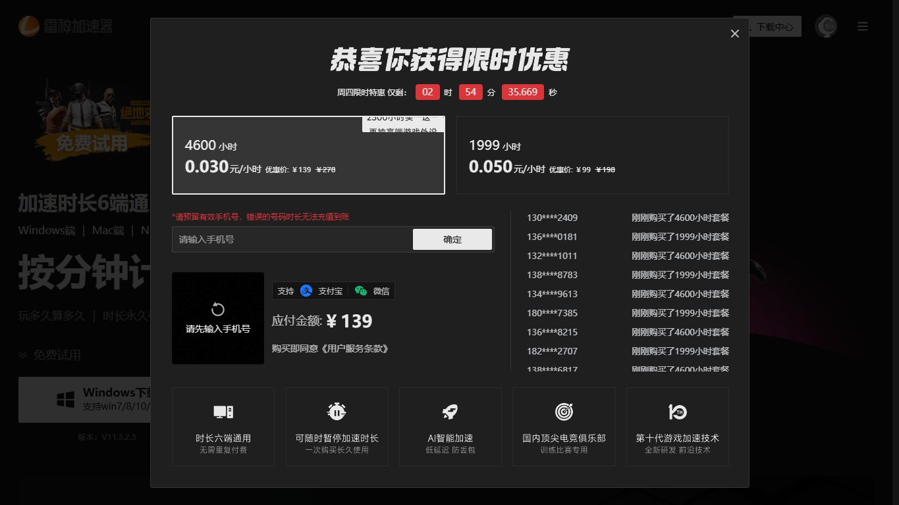Click the 低延迟 防丢包 subtitle
Screen dimensions: 899x505
tap(450, 450)
